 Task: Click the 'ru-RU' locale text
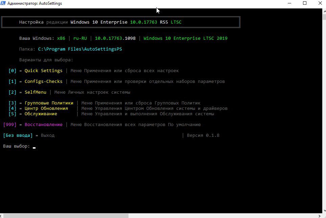80,38
